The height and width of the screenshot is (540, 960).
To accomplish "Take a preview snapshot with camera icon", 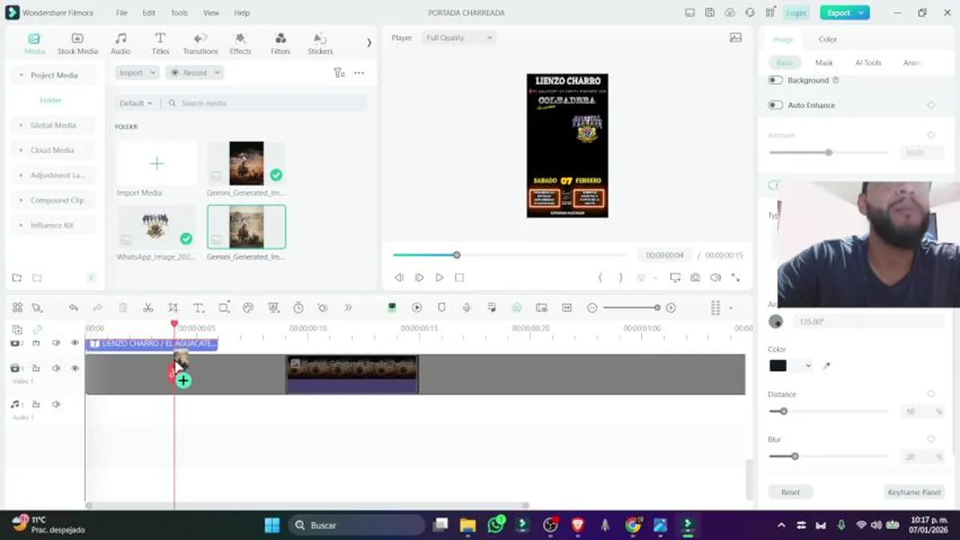I will [696, 277].
